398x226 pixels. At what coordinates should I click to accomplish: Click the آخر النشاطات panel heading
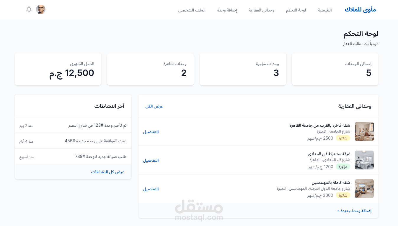coord(109,106)
